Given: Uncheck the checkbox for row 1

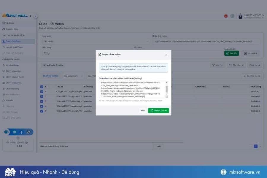Looking at the screenshot, I should (x=42, y=92).
